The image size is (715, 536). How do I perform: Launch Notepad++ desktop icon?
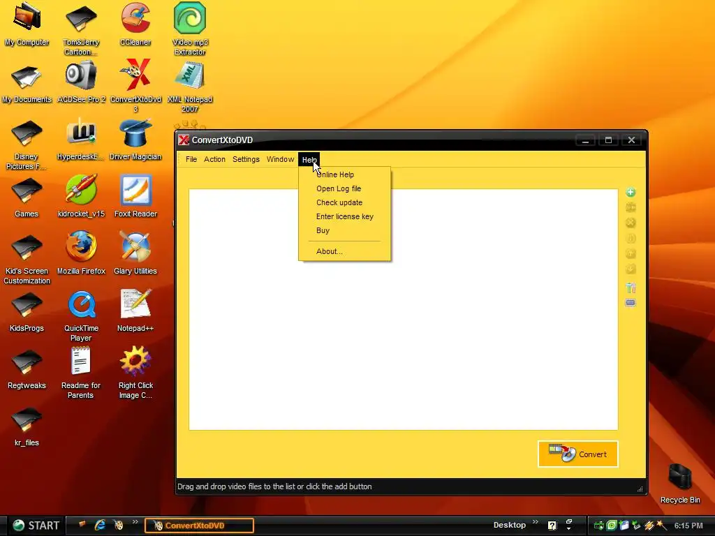click(x=135, y=310)
